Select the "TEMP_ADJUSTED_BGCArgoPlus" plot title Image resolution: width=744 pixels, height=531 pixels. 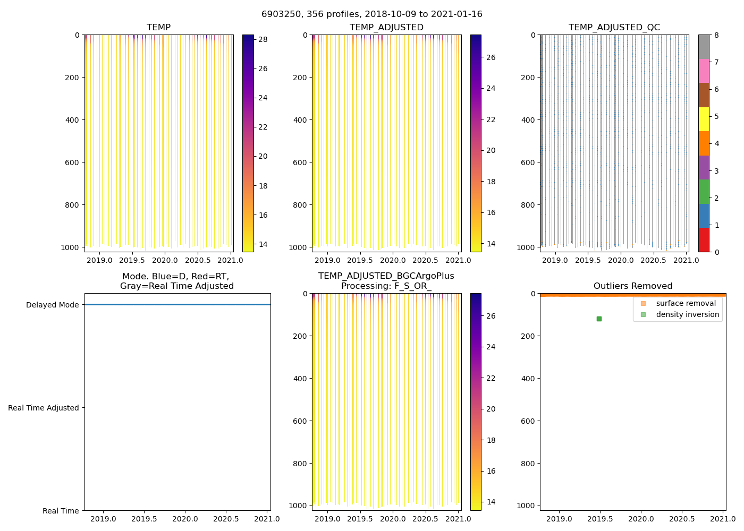point(386,276)
